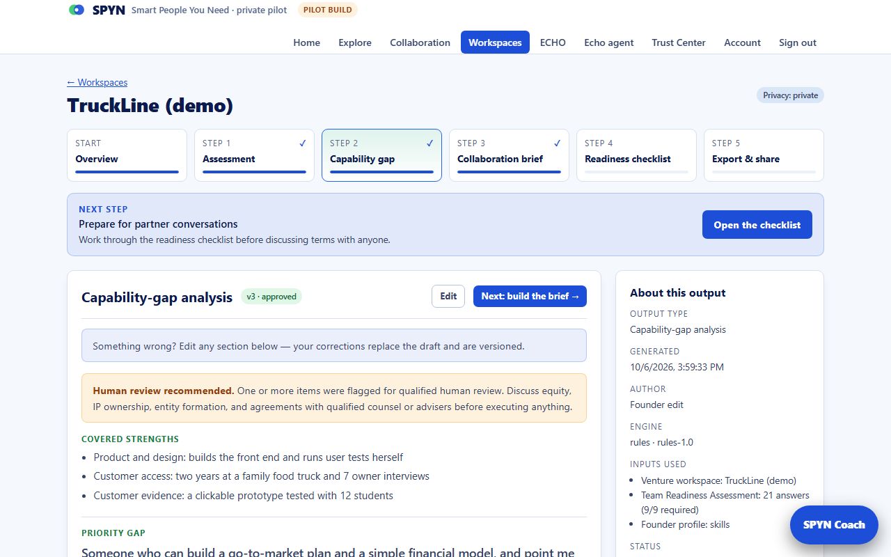Image resolution: width=891 pixels, height=557 pixels.
Task: Click the Privacy: private badge
Action: pyautogui.click(x=790, y=95)
